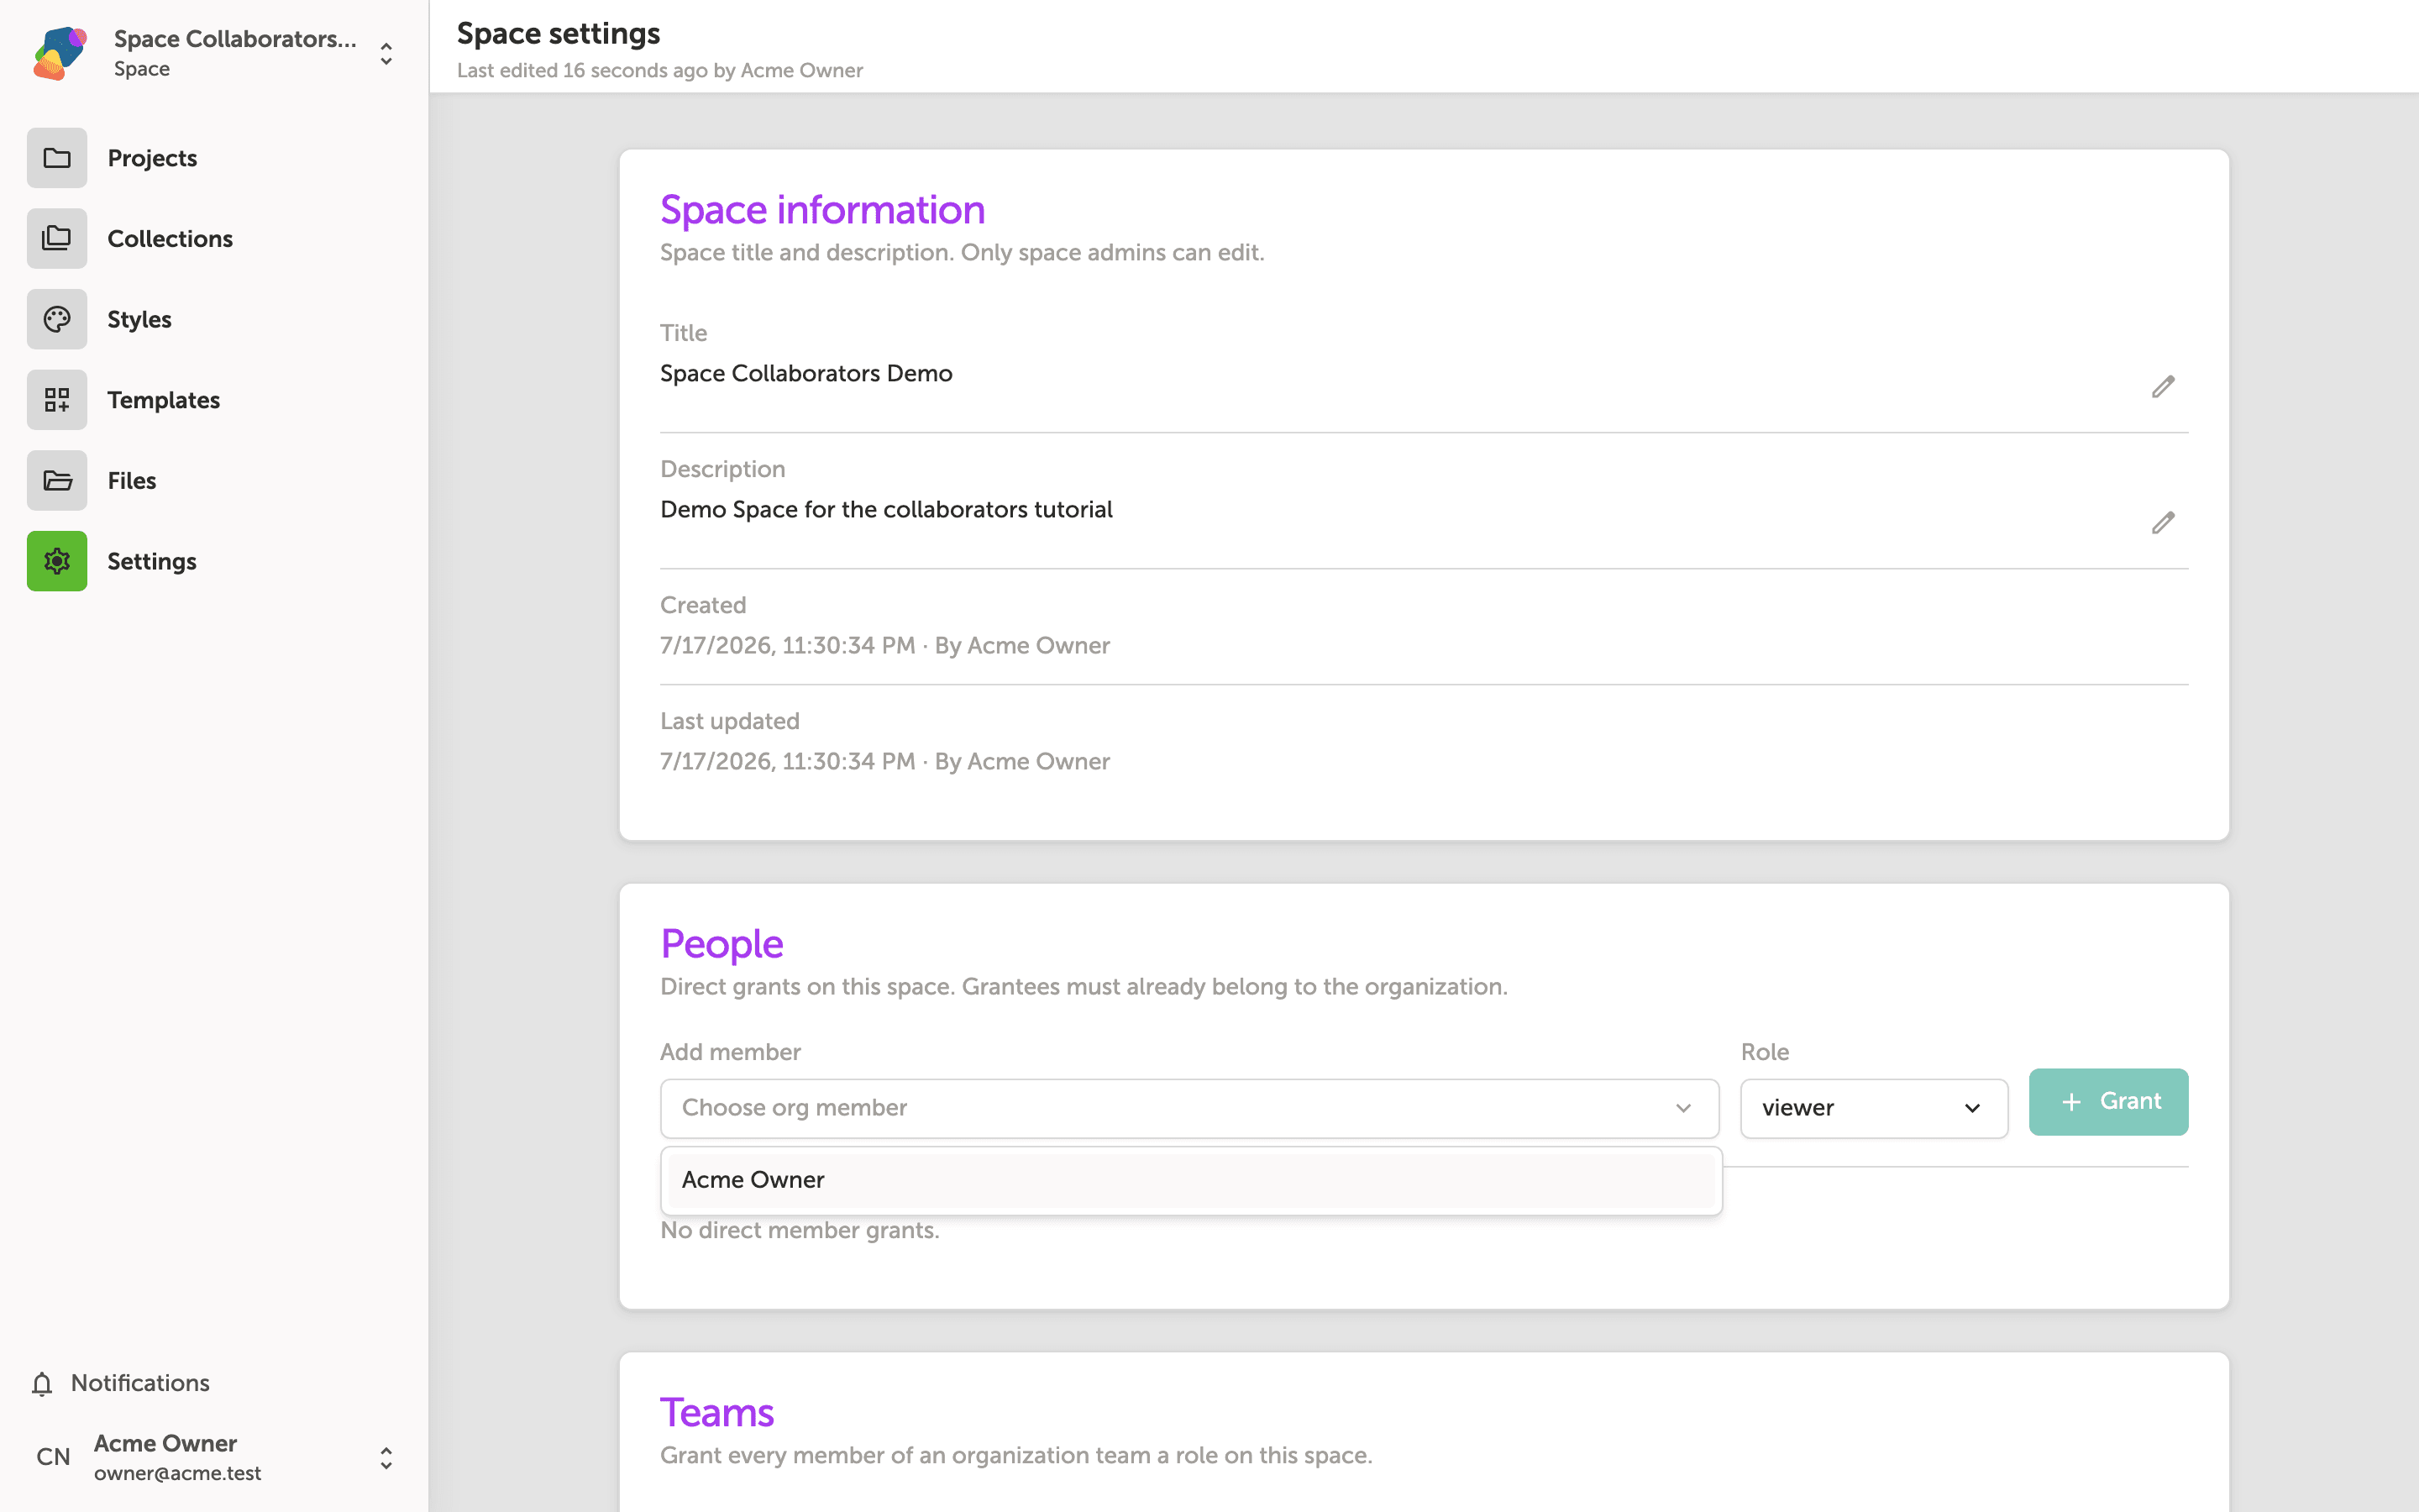Image resolution: width=2419 pixels, height=1512 pixels.
Task: Click owner@acme.test account email
Action: 178,1473
